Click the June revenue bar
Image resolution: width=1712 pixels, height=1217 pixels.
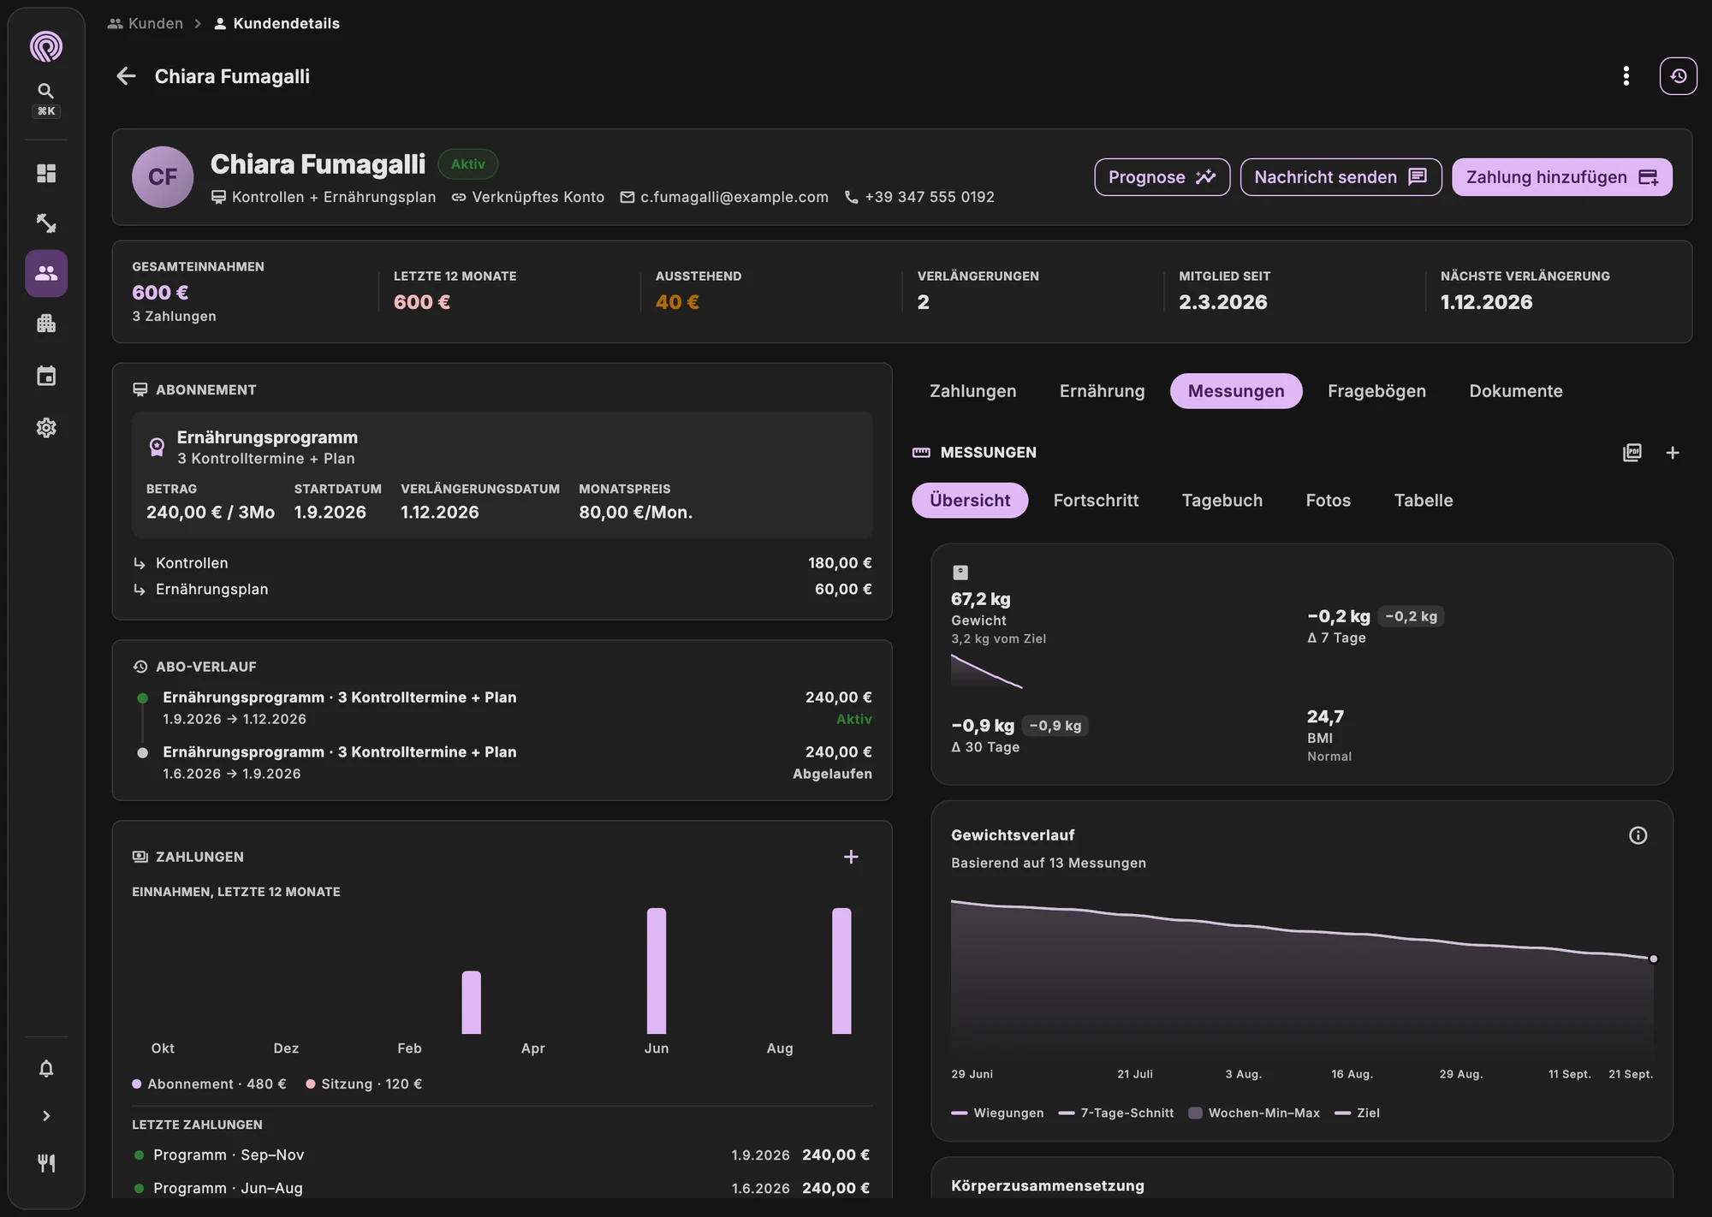click(x=657, y=971)
